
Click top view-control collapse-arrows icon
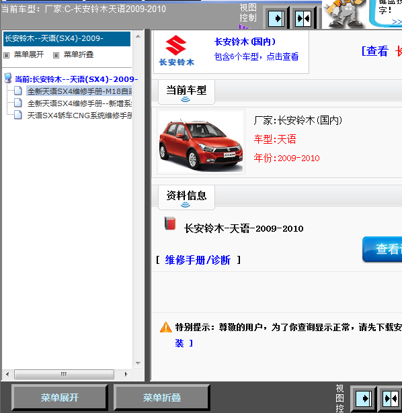coord(303,18)
